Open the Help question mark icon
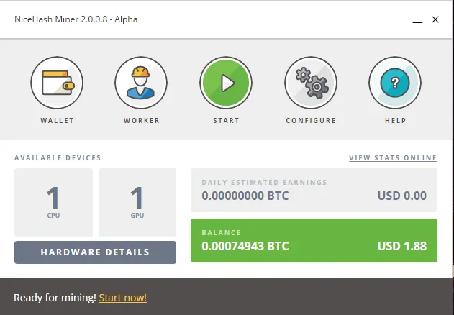 coord(395,83)
